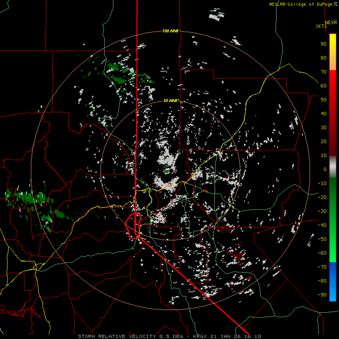This screenshot has height=339, width=339.
Task: Click the 90 value on the velocity scale
Action: [324, 44]
